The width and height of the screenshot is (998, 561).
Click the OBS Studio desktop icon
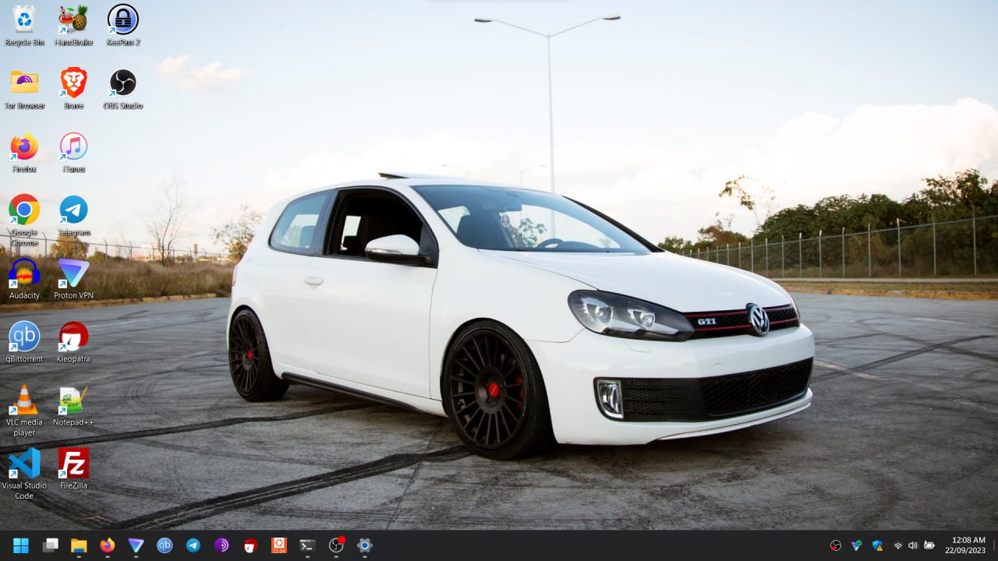pyautogui.click(x=122, y=83)
